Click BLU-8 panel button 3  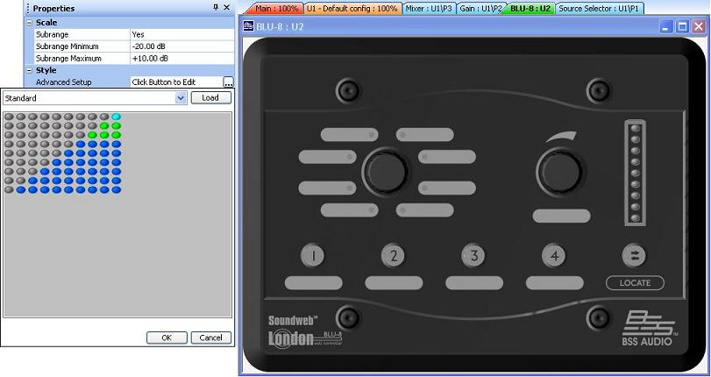pyautogui.click(x=473, y=255)
